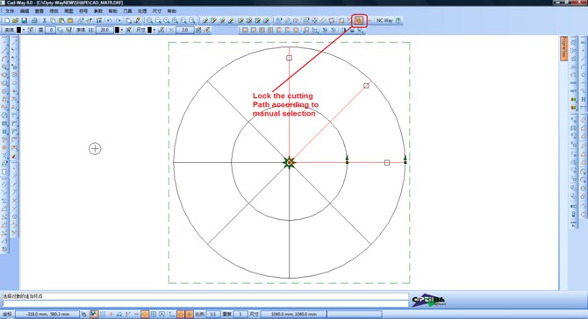Copy selection using the copy icon

click(x=53, y=20)
